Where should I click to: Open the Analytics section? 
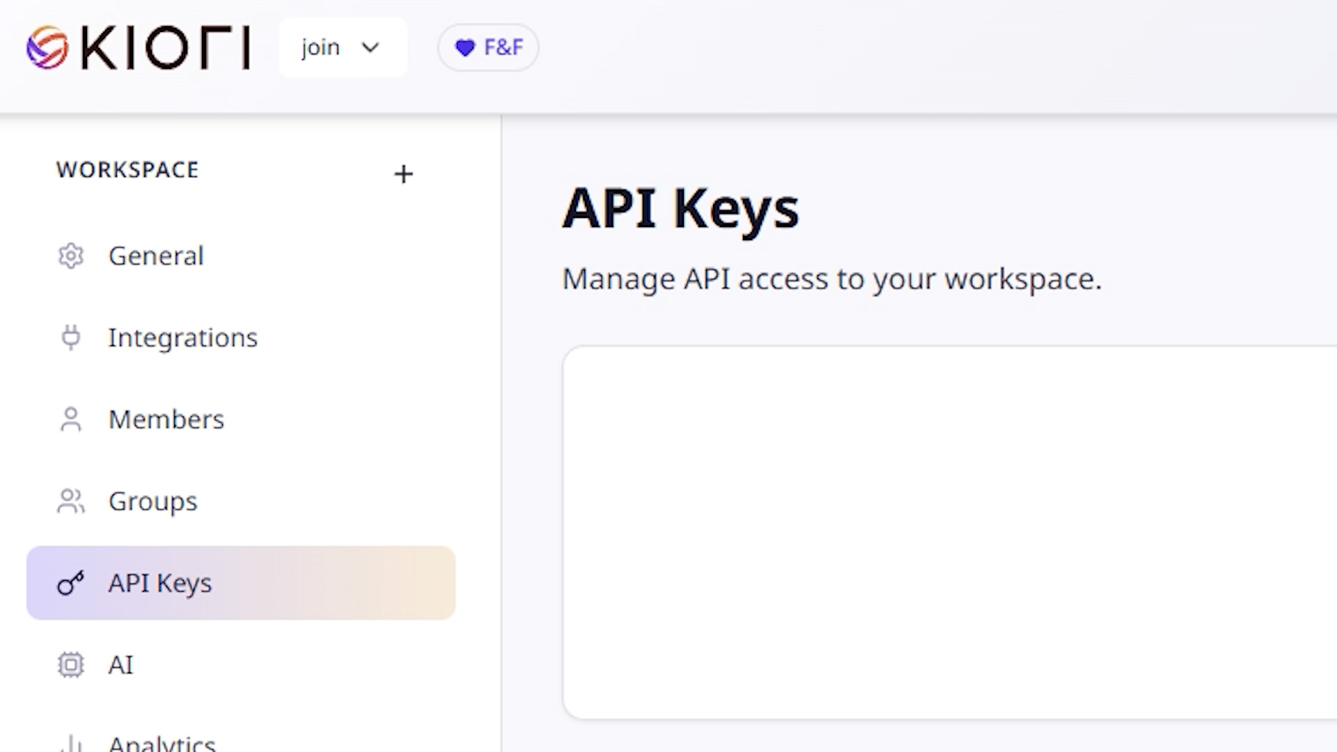(x=162, y=744)
